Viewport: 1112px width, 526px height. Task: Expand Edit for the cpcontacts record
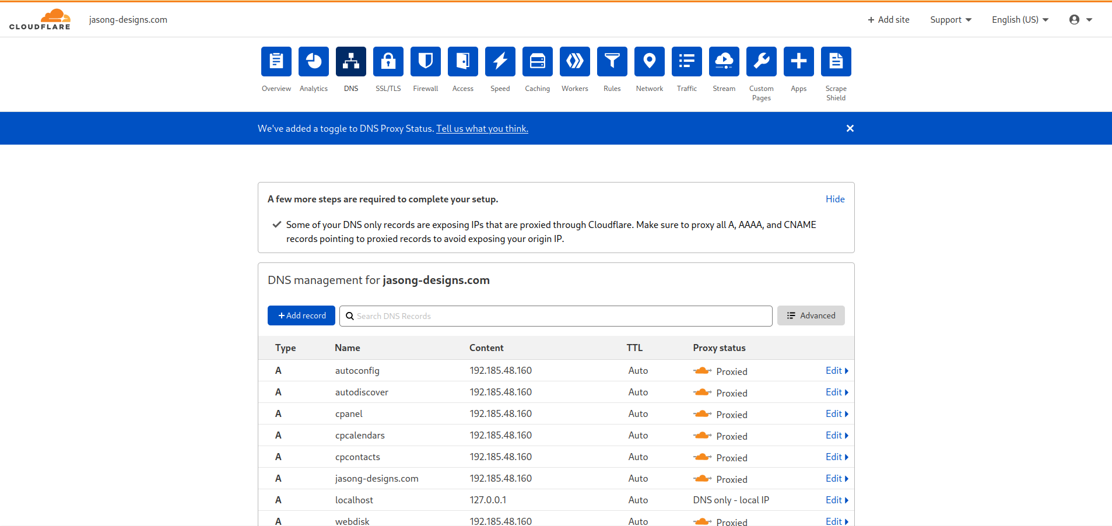click(837, 457)
